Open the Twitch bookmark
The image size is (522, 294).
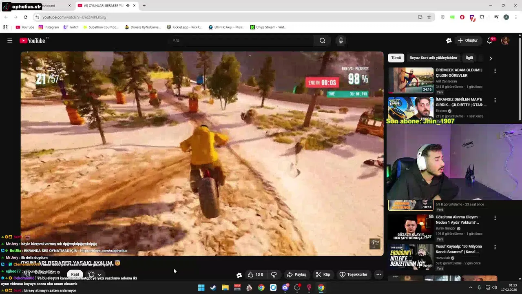pyautogui.click(x=71, y=27)
